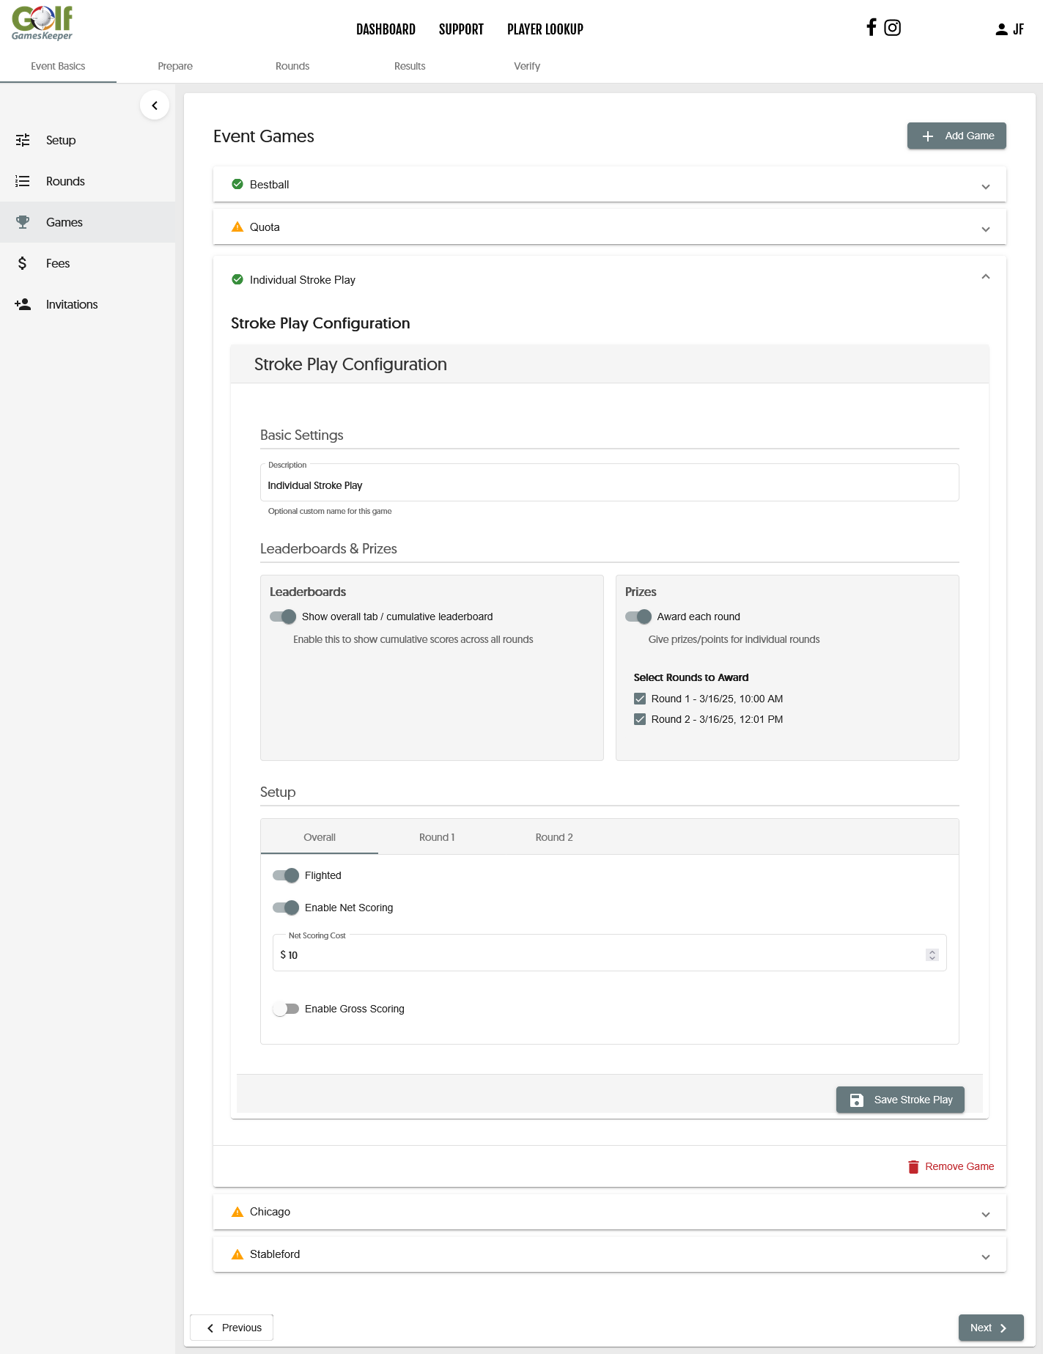Click the Remove Game link
Viewport: 1043px width, 1354px height.
[x=951, y=1166]
